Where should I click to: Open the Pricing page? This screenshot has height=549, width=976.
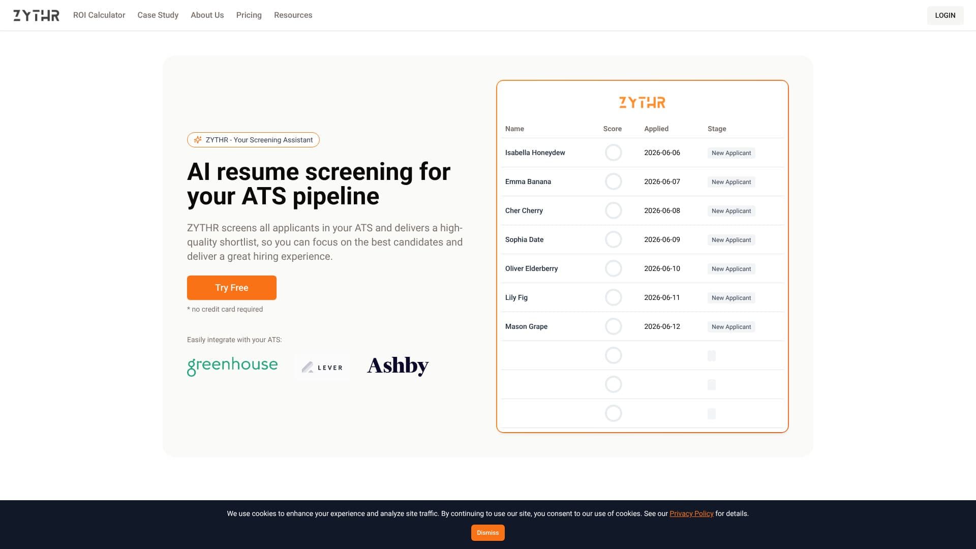coord(249,15)
